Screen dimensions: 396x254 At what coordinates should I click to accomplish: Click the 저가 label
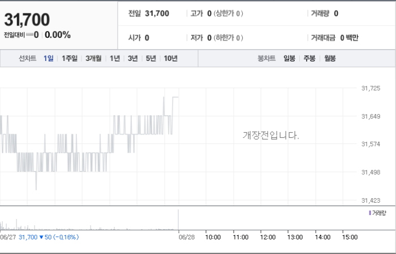click(197, 38)
